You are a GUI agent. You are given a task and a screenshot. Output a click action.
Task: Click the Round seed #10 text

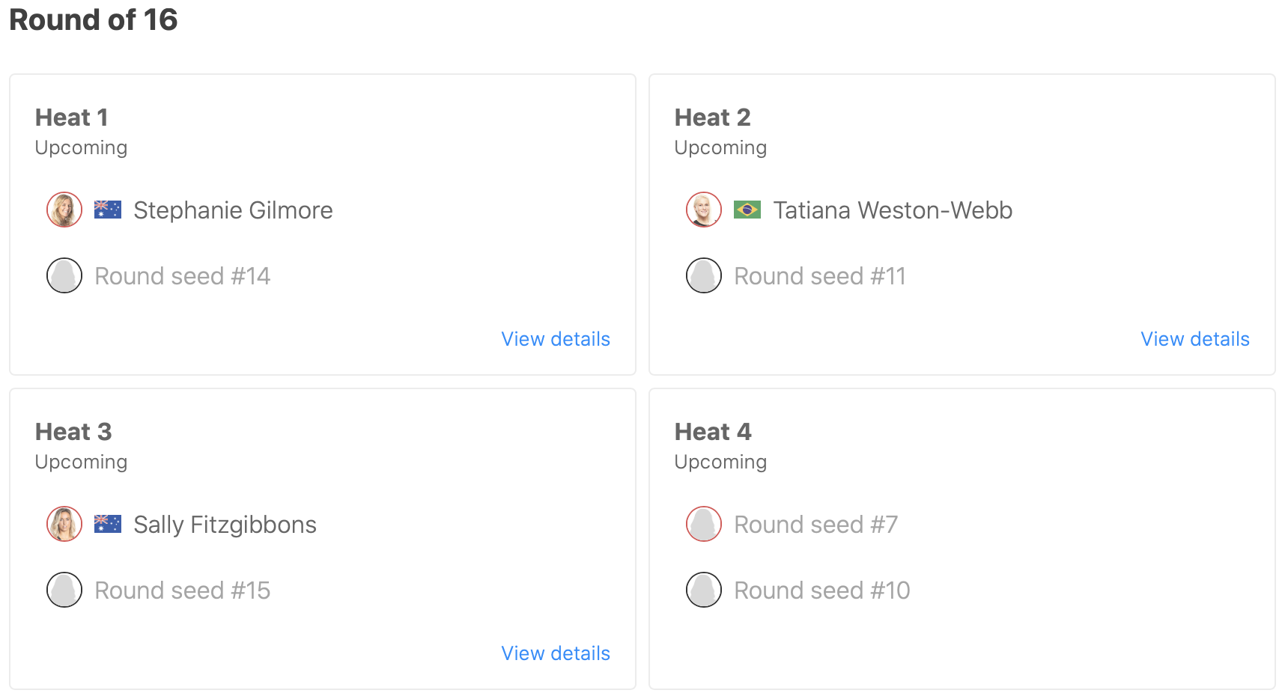click(x=821, y=590)
